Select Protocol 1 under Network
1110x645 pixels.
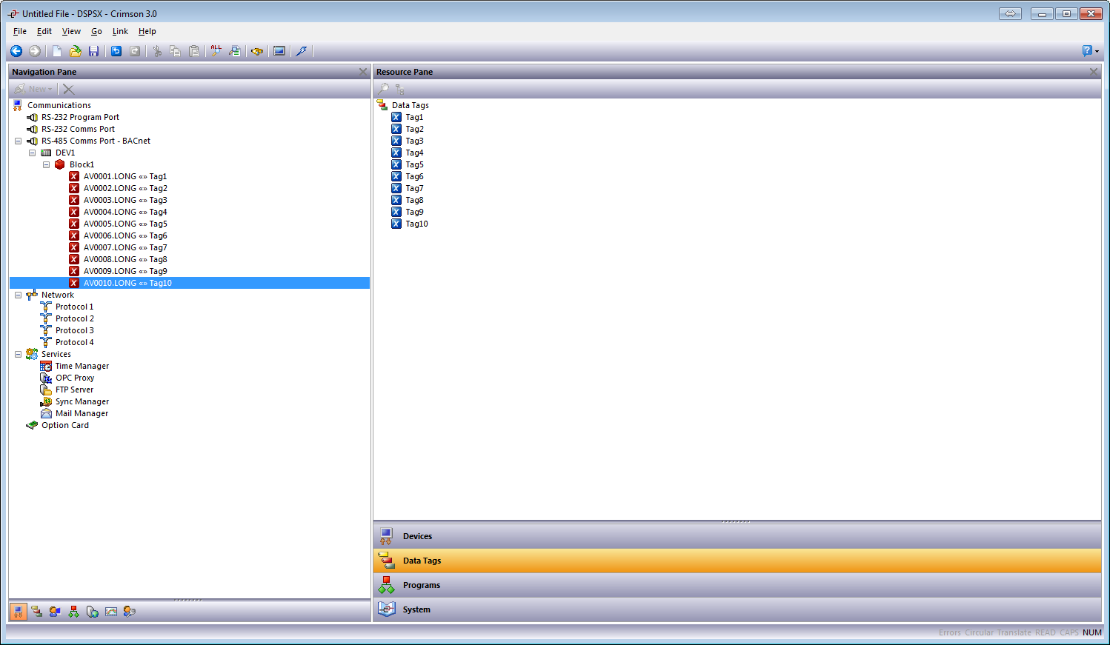pyautogui.click(x=74, y=307)
